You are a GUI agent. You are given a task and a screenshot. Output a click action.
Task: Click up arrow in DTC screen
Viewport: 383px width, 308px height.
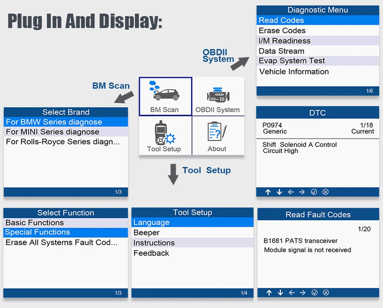point(268,192)
